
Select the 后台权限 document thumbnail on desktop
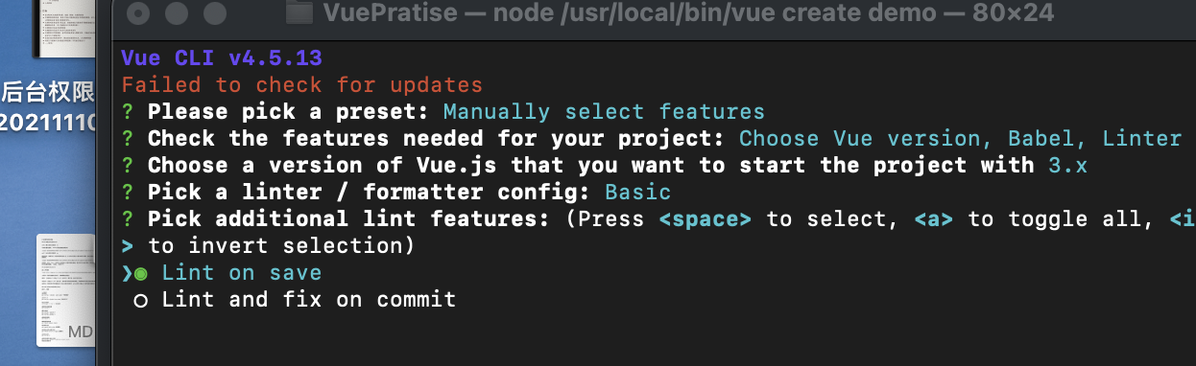pyautogui.click(x=65, y=29)
